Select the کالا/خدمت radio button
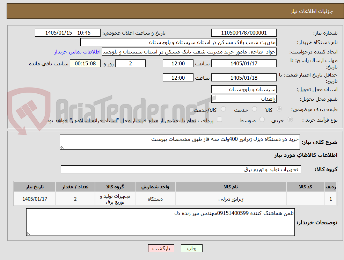 tap(223, 109)
